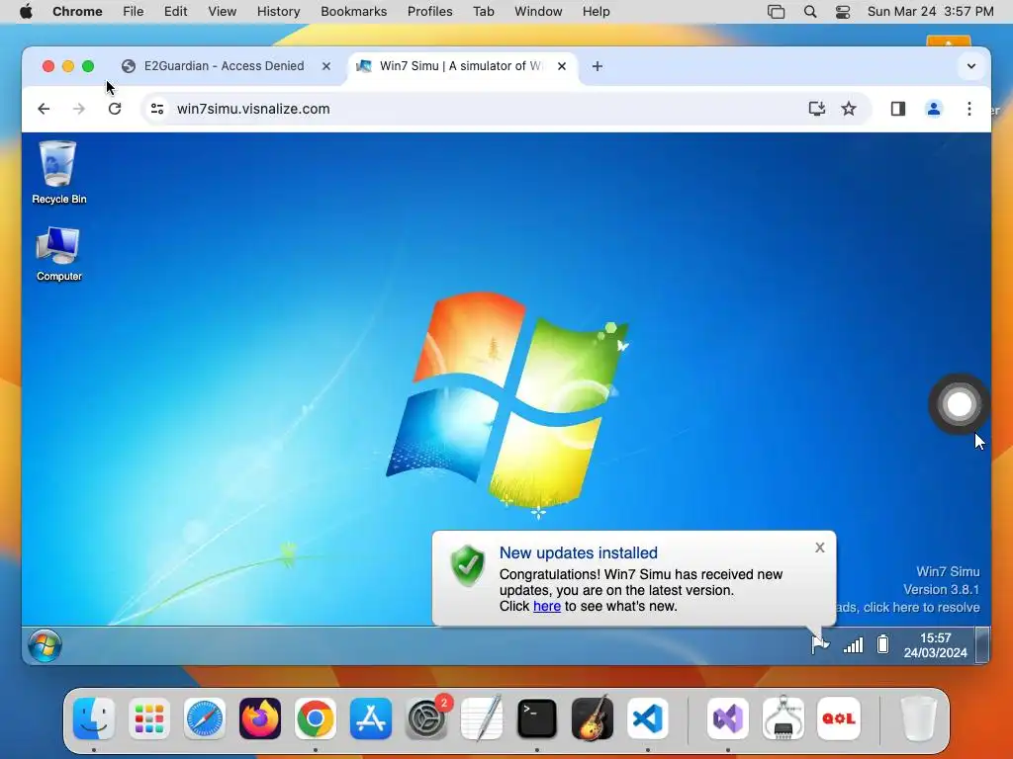Open the Chrome three-dot menu
The width and height of the screenshot is (1013, 759).
pyautogui.click(x=969, y=109)
